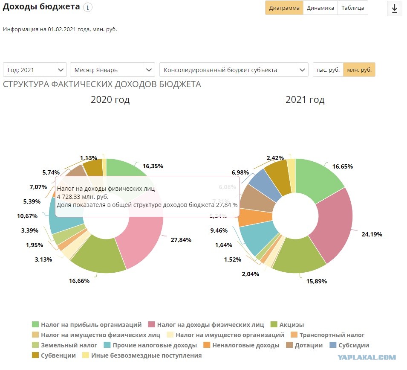Toggle legend item Транспортный налог

[x=328, y=335]
